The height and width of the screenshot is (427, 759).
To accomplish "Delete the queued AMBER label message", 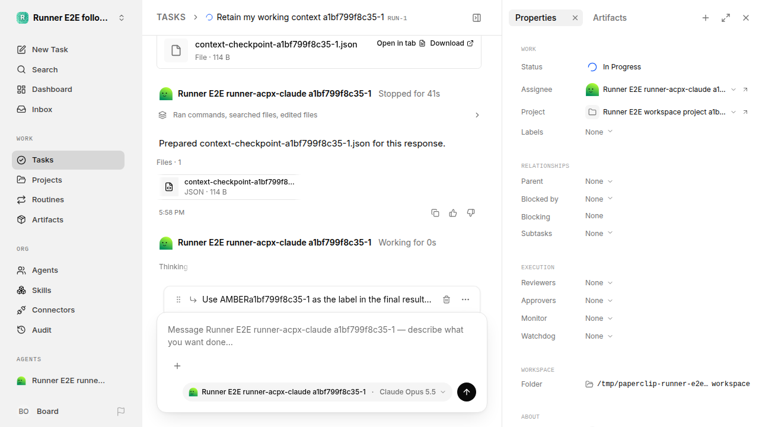I will 447,299.
